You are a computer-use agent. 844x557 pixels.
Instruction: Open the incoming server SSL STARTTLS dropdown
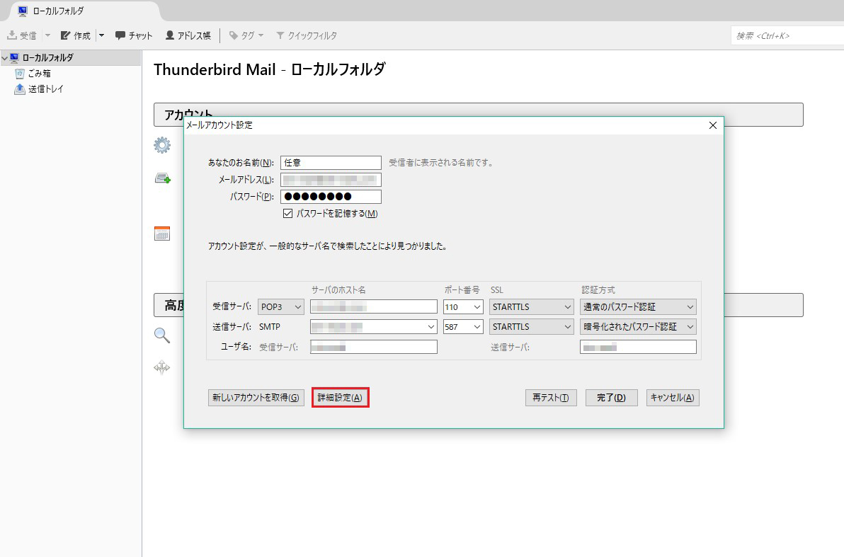(532, 306)
